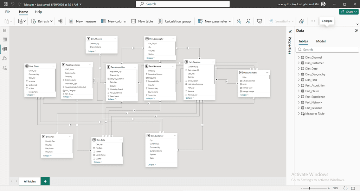Image resolution: width=360 pixels, height=191 pixels.
Task: Click the Redo arrow in title bar
Action: [20, 4]
